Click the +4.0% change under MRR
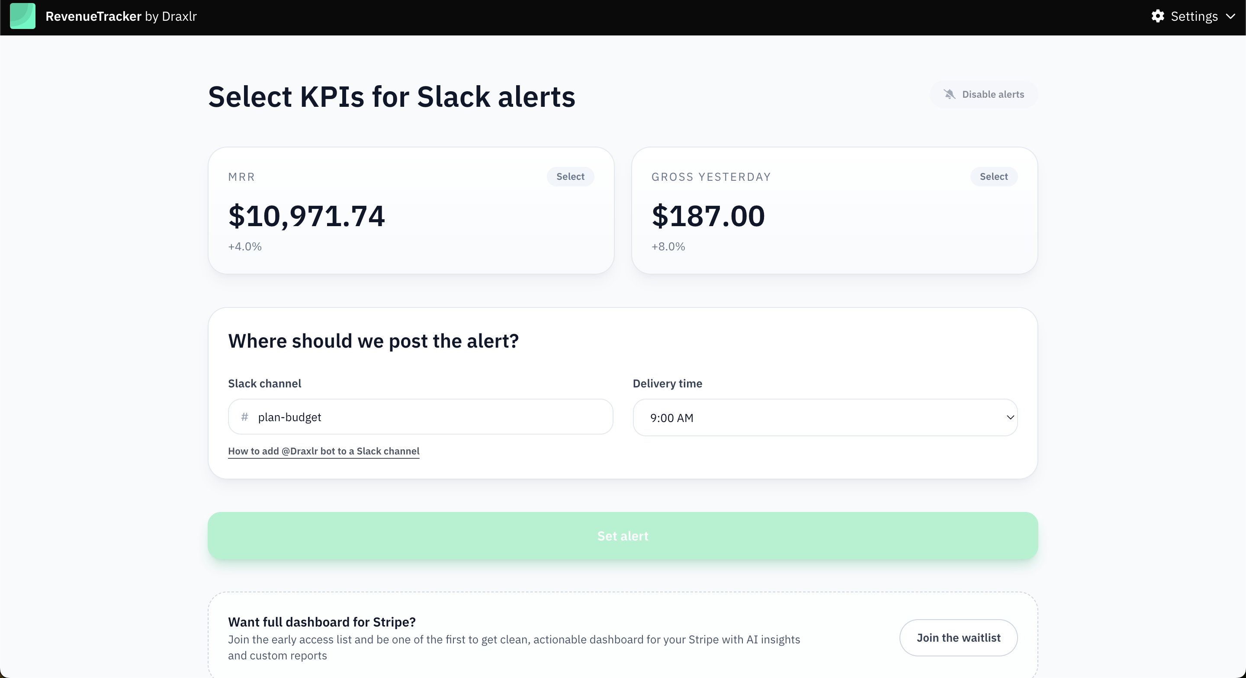Viewport: 1246px width, 678px height. 245,246
